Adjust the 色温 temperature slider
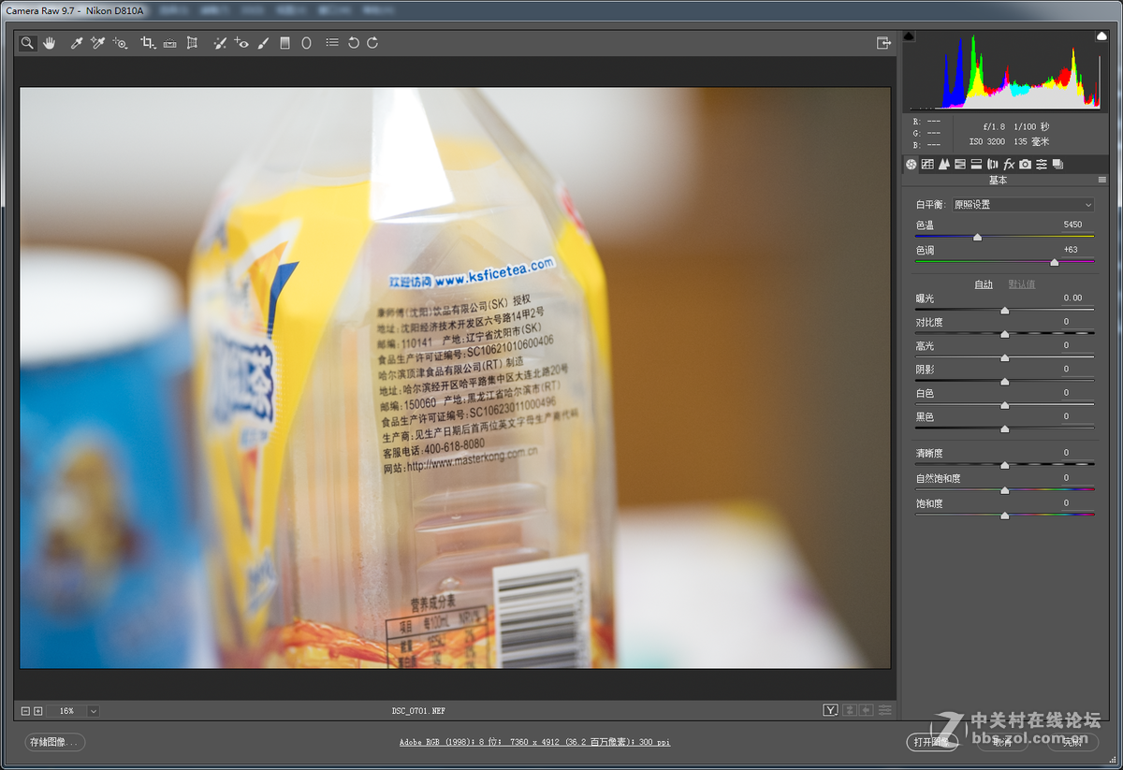This screenshot has width=1123, height=770. coord(978,238)
